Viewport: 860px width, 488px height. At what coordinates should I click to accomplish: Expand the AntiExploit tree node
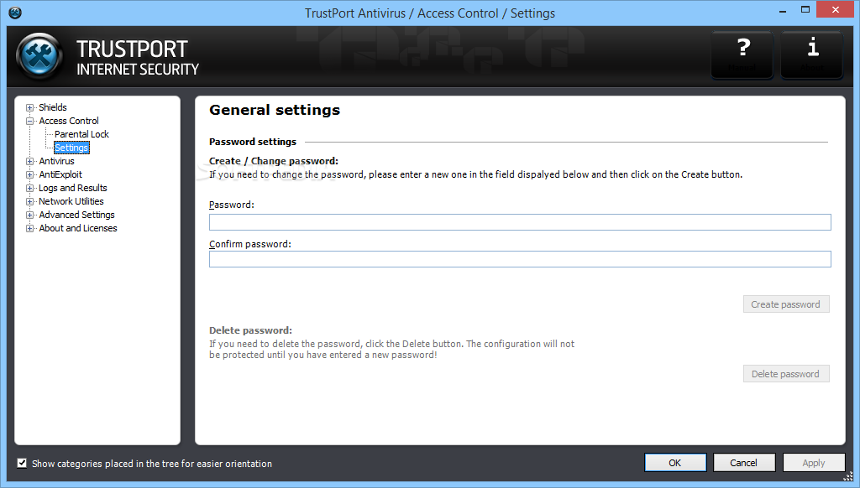click(29, 174)
